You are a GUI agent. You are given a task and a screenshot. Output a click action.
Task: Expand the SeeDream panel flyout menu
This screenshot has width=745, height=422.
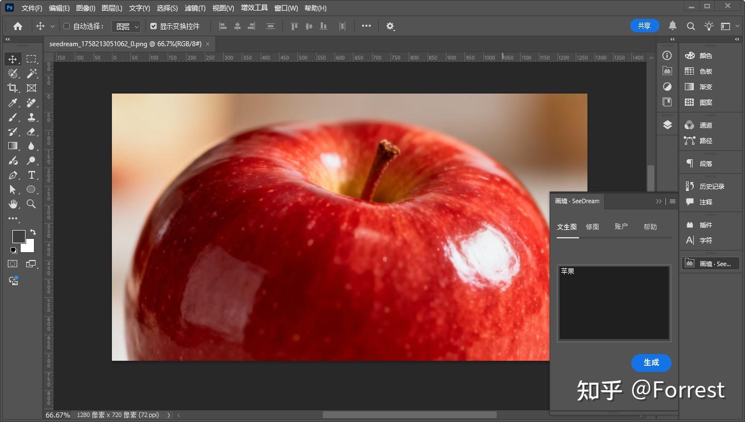(x=672, y=202)
